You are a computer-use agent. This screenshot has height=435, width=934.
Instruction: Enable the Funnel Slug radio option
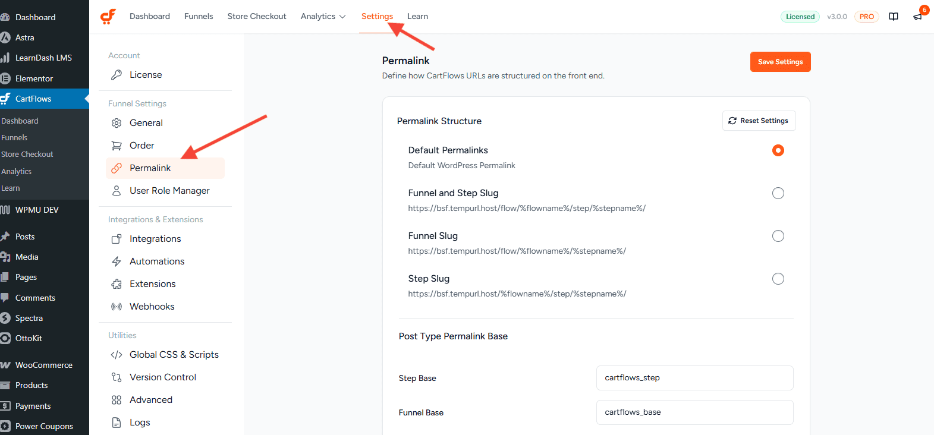click(x=778, y=236)
